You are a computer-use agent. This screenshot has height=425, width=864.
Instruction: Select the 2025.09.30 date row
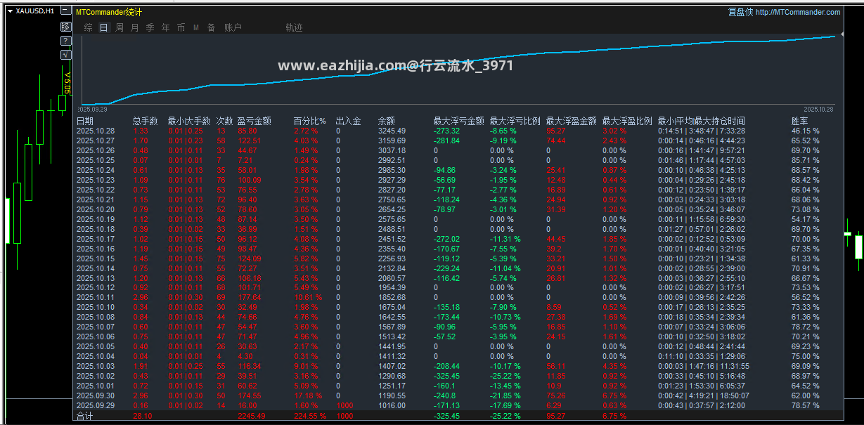point(95,396)
